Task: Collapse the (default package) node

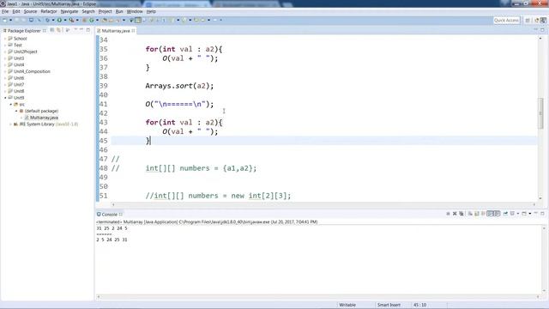Action: point(16,111)
